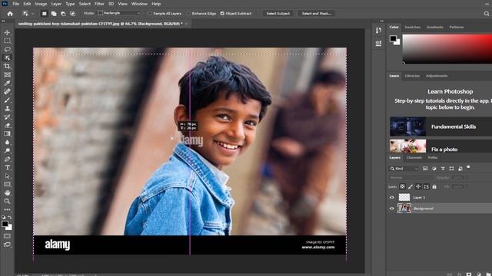Screen dimensions: 492x276
Task: Select the Horizontal Type tool
Action: [7, 168]
